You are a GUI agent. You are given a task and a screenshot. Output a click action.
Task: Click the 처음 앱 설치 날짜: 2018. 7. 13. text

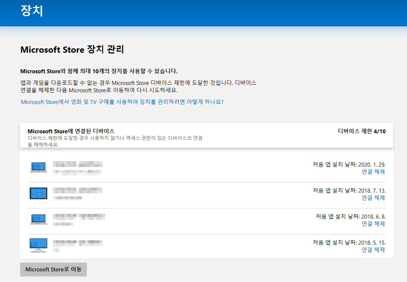(349, 191)
